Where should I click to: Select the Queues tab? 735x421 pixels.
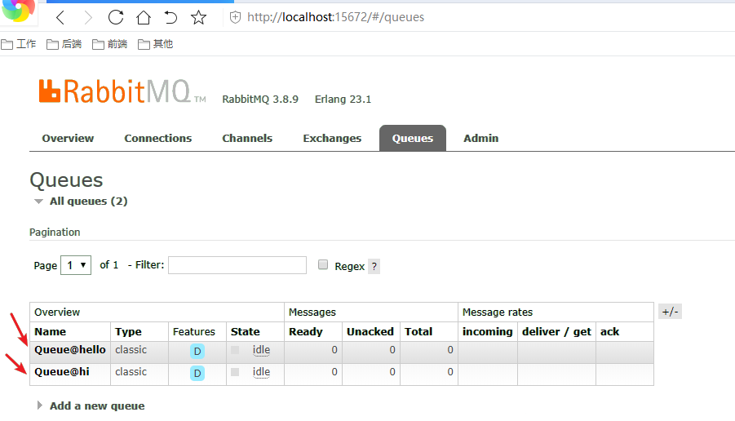tap(413, 139)
